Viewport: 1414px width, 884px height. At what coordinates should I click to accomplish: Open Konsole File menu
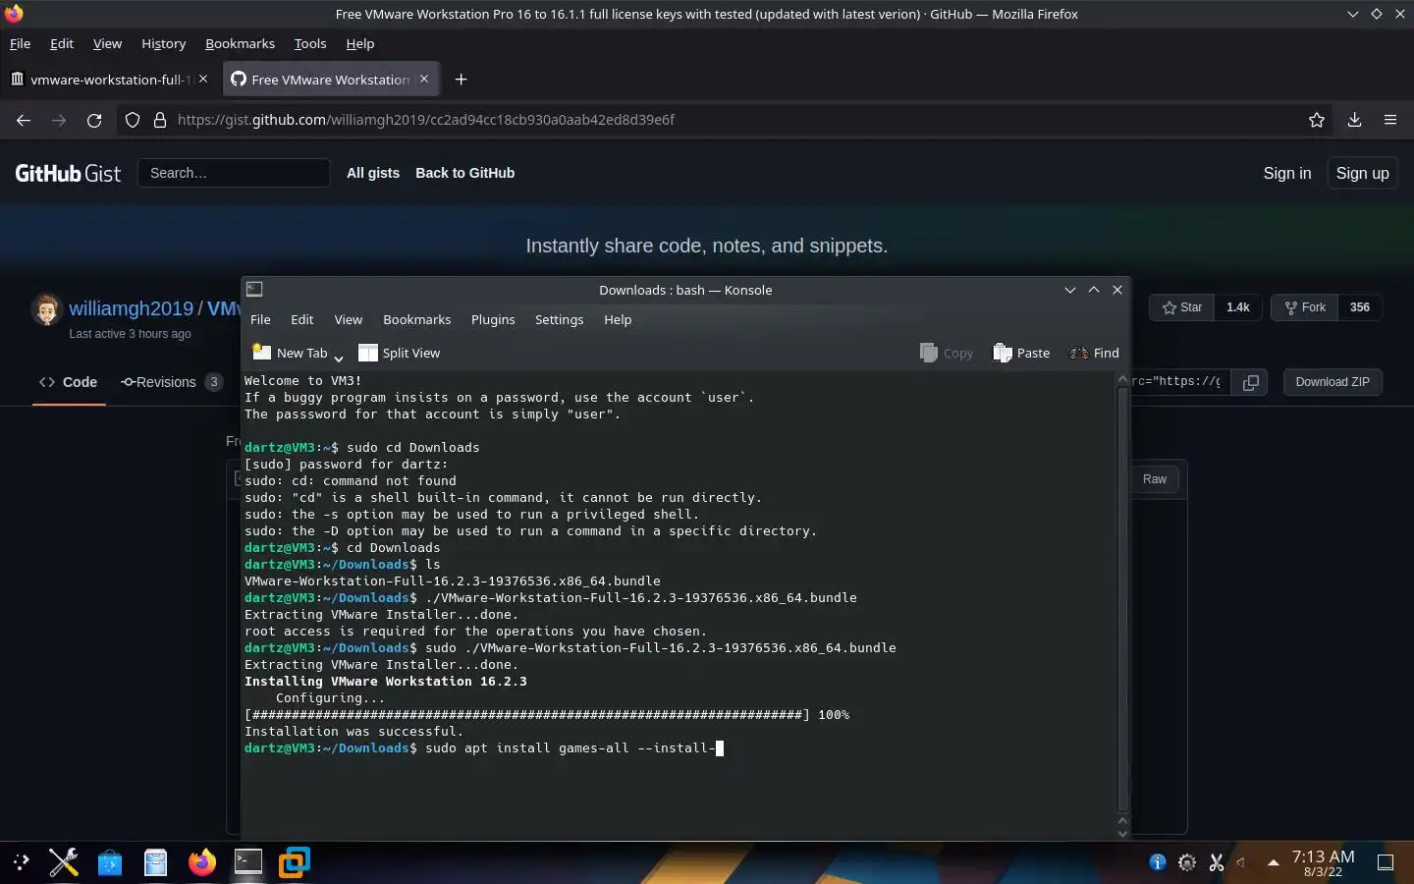click(260, 320)
